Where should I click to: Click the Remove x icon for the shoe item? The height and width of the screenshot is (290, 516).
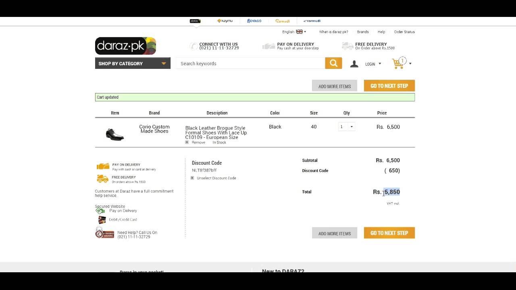pyautogui.click(x=187, y=142)
